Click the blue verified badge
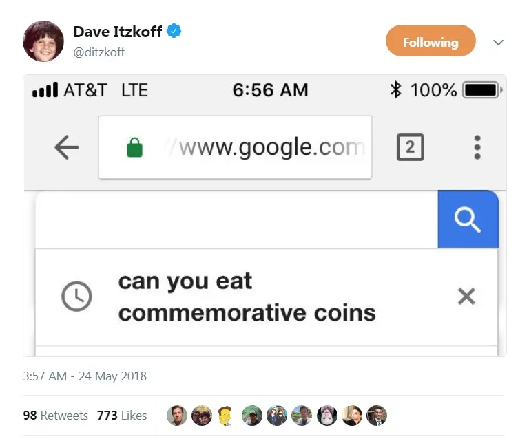529x441 pixels. point(175,32)
